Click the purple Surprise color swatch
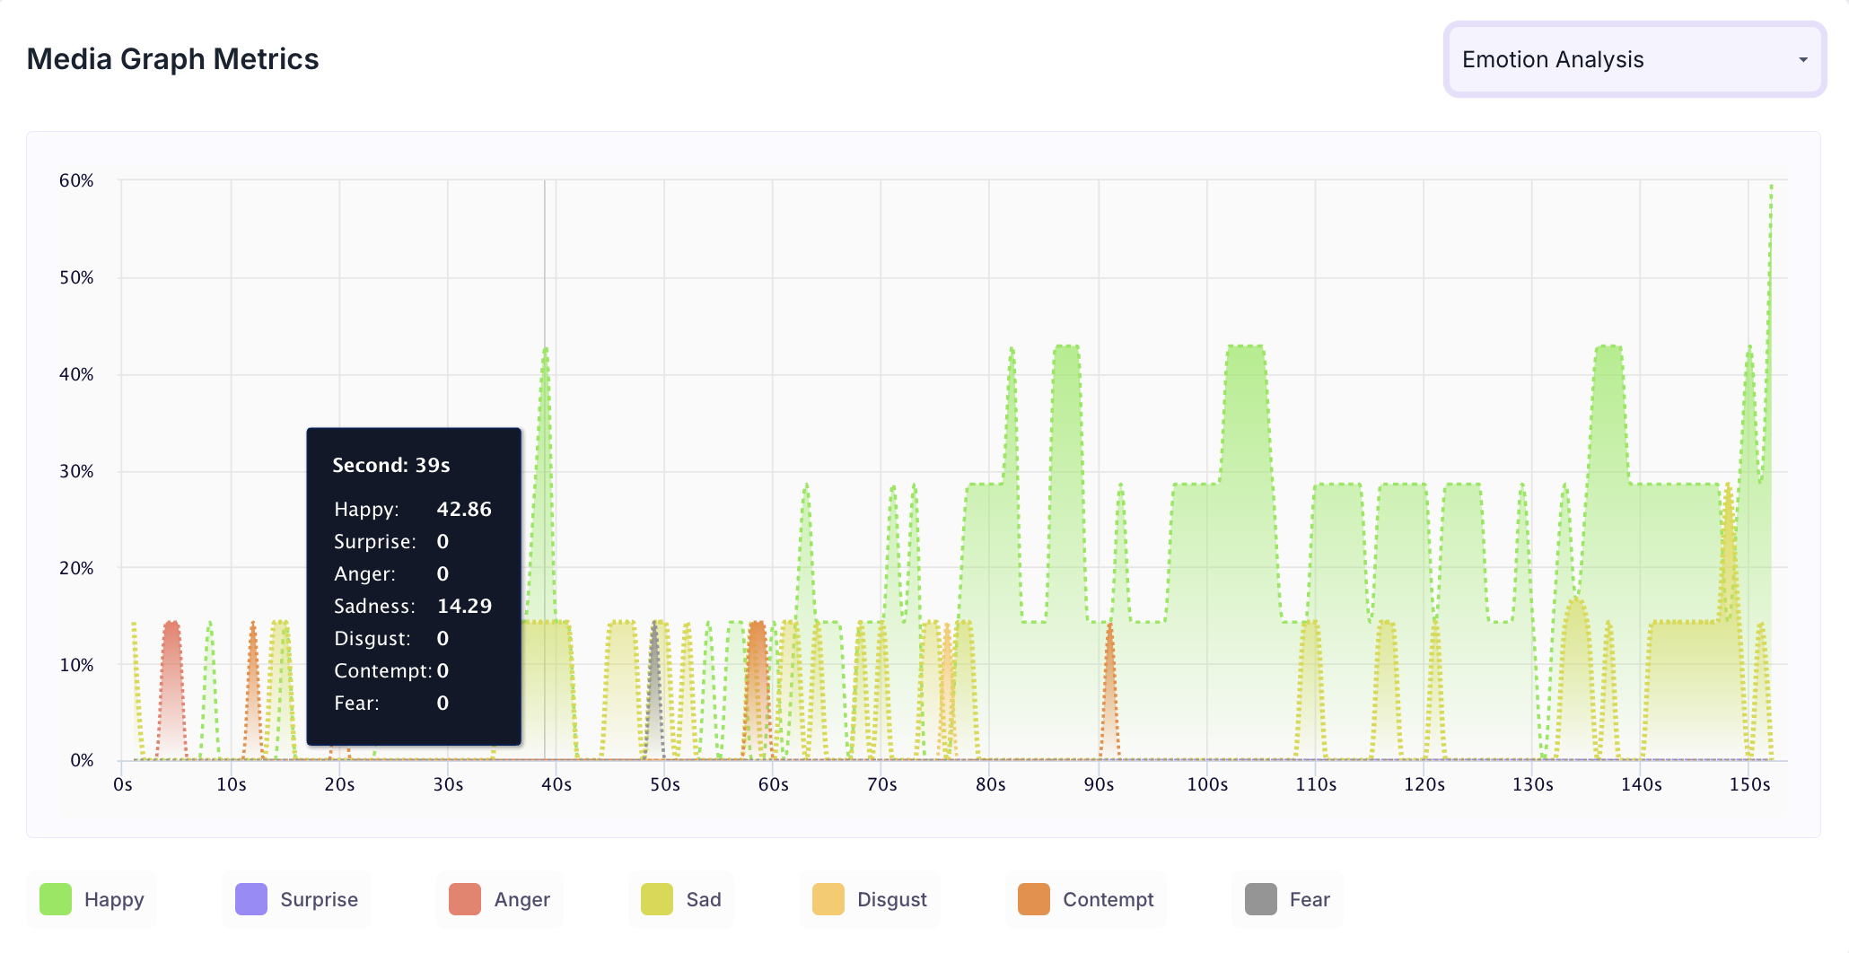This screenshot has width=1849, height=953. (x=251, y=899)
